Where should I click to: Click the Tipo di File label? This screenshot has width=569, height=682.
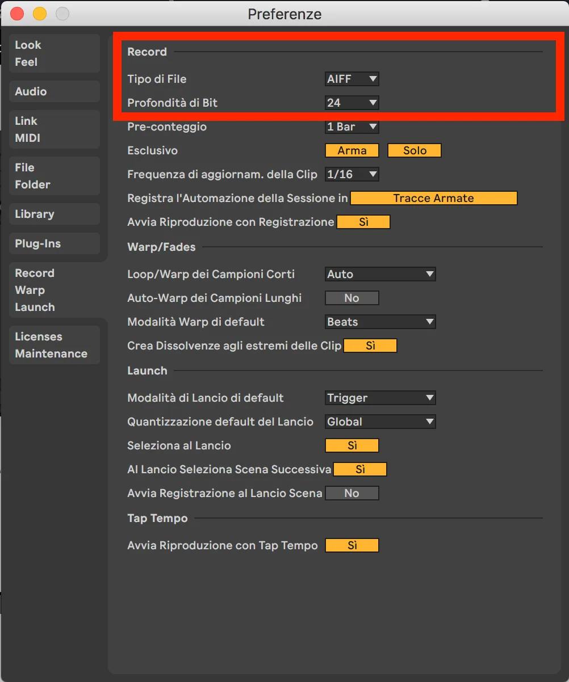(157, 79)
